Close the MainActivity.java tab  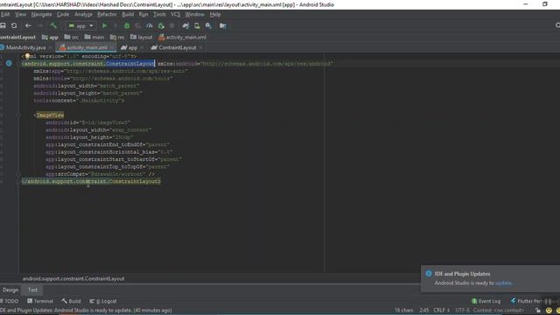pyautogui.click(x=51, y=47)
